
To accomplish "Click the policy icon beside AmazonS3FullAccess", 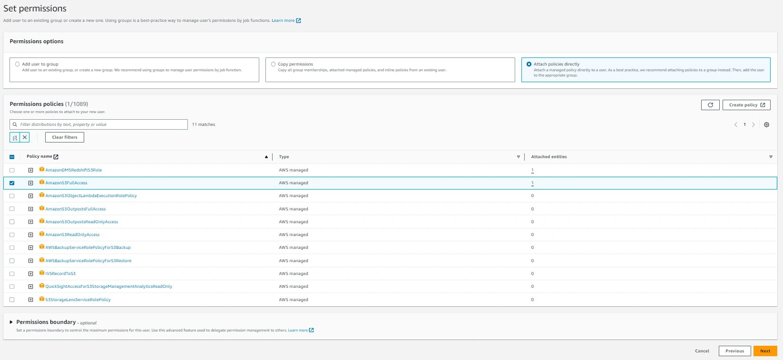I will click(42, 182).
